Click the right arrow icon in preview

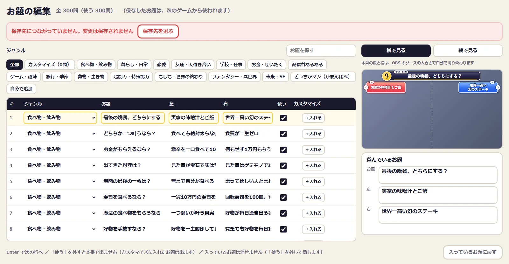(498, 87)
